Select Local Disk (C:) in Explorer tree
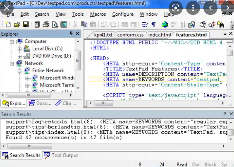 [47, 48]
